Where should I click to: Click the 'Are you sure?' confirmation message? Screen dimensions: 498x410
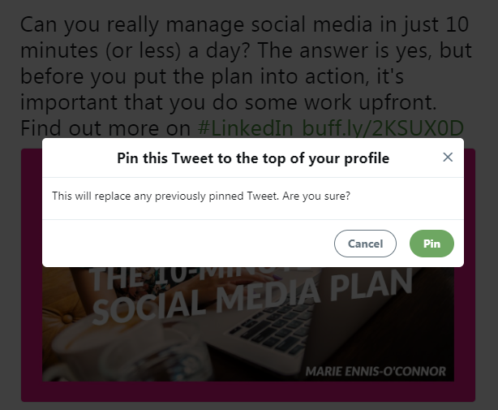(x=200, y=196)
